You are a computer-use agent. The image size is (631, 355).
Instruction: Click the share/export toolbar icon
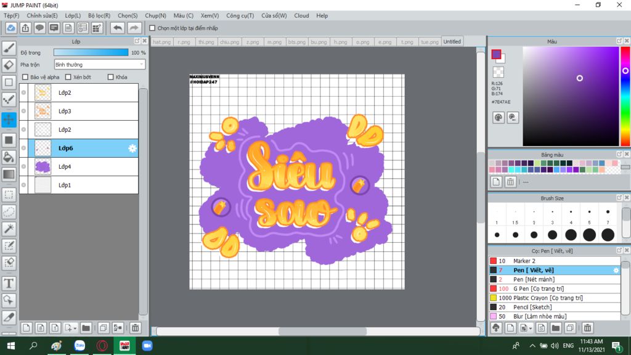coord(25,28)
